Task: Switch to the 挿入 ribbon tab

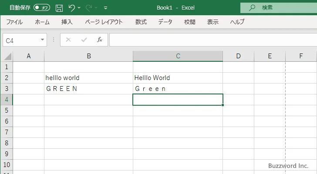Action: (x=67, y=22)
